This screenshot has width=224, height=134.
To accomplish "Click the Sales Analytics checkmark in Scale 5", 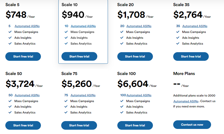I will pyautogui.click(x=10, y=44).
